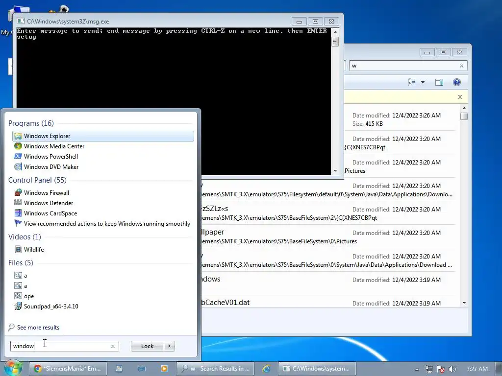Click the msg.exe title bar icon
Screen dimensions: 502x376
[x=21, y=22]
